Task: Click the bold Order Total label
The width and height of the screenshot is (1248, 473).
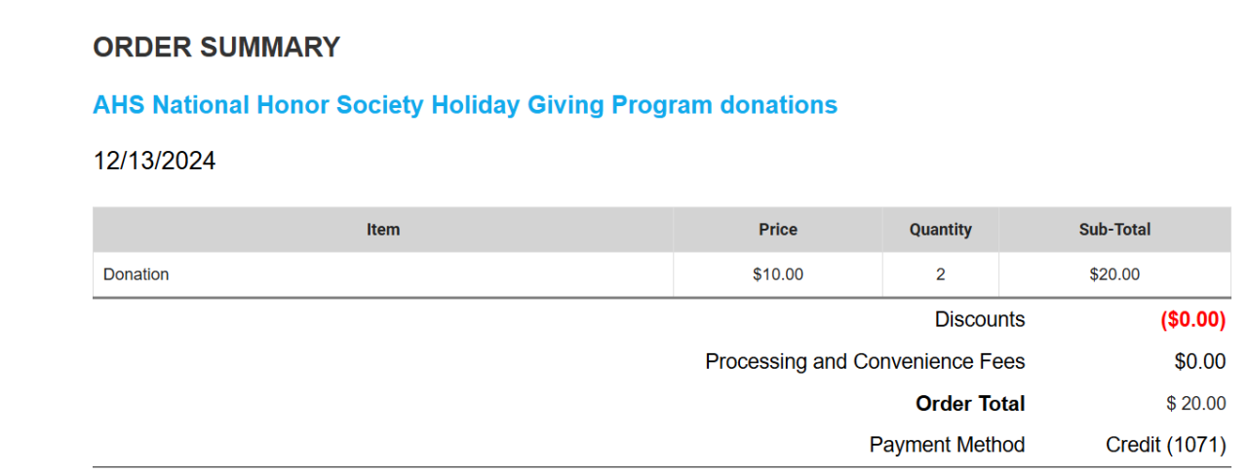Action: click(x=970, y=404)
